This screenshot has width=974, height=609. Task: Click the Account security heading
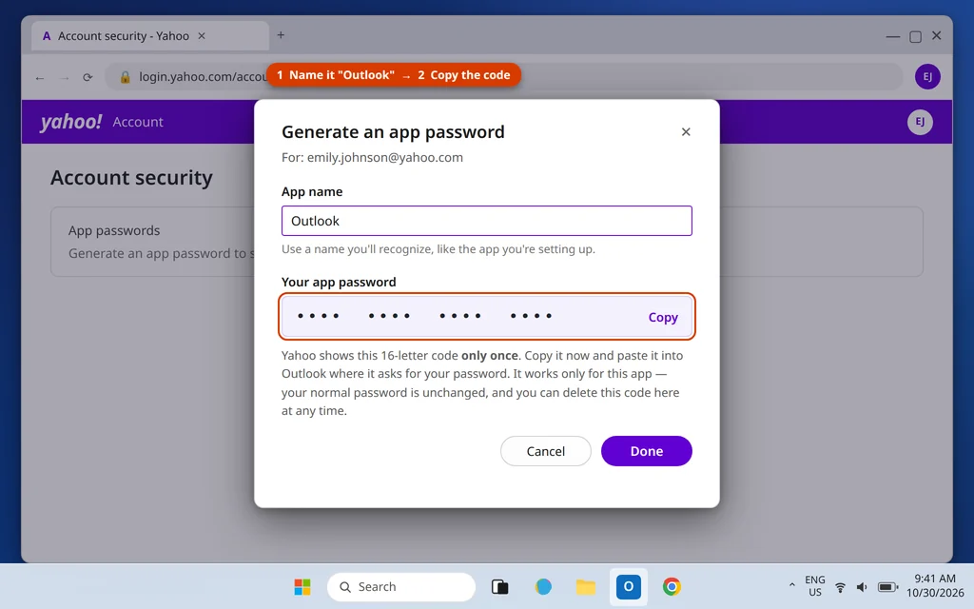coord(131,178)
